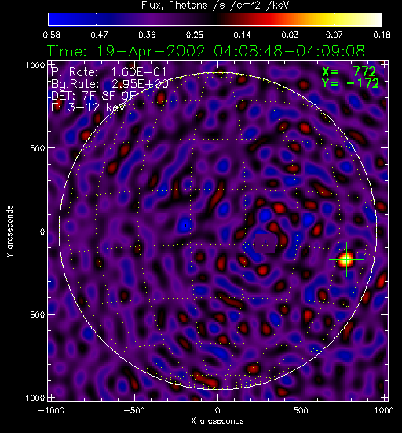Click the -500 tick label on X axis
Image resolution: width=402 pixels, height=433 pixels.
pyautogui.click(x=134, y=410)
